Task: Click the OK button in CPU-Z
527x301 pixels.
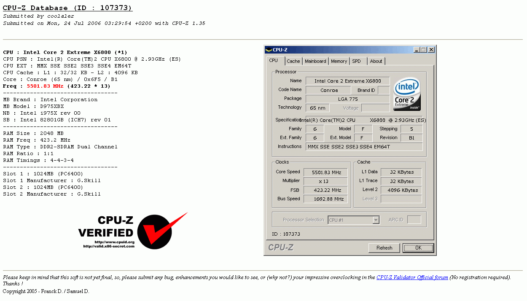Action: (x=418, y=248)
